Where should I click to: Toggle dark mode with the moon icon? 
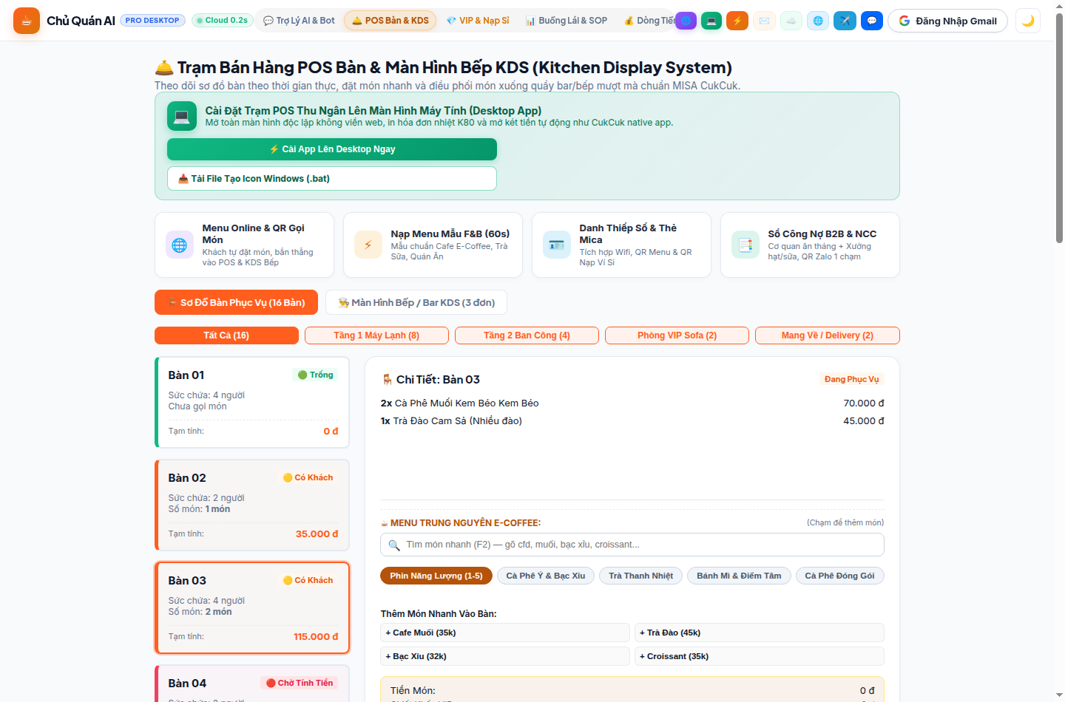(1028, 21)
